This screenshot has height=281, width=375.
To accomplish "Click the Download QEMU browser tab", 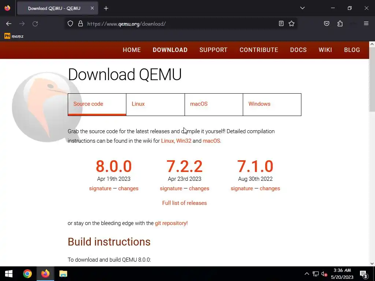I will click(x=57, y=8).
